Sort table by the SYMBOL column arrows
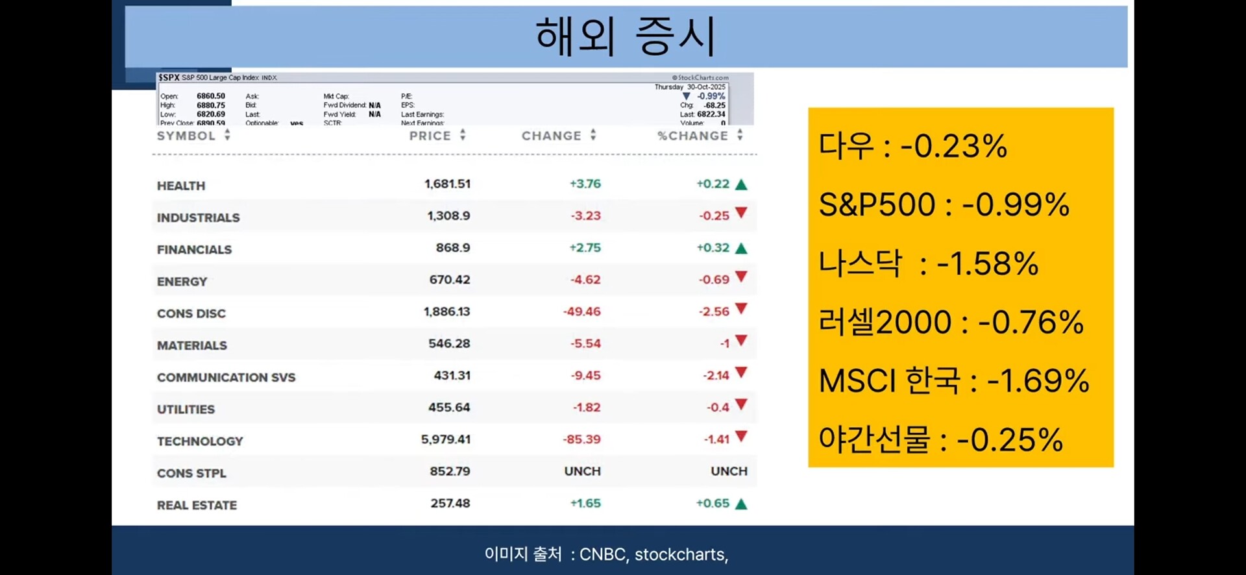 [x=227, y=135]
